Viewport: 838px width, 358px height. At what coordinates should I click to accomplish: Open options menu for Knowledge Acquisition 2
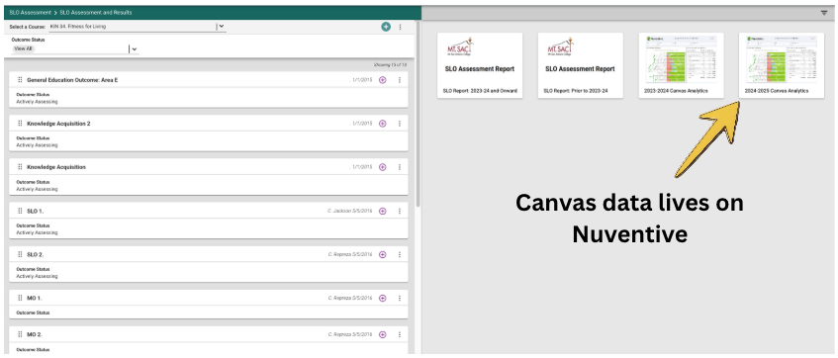click(x=400, y=124)
